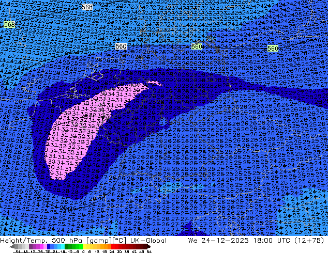The width and height of the screenshot is (328, 253).
Task: Click the 'Height/Temp. 500 hPa' caption text
Action: [x=41, y=241]
